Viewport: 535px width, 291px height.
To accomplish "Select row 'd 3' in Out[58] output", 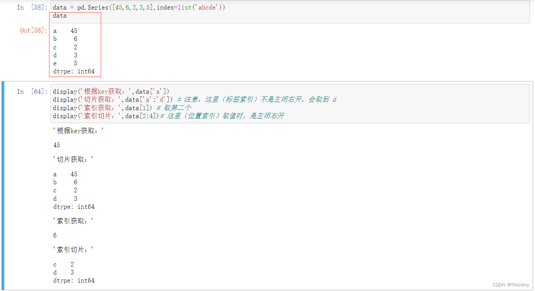I will pyautogui.click(x=65, y=55).
